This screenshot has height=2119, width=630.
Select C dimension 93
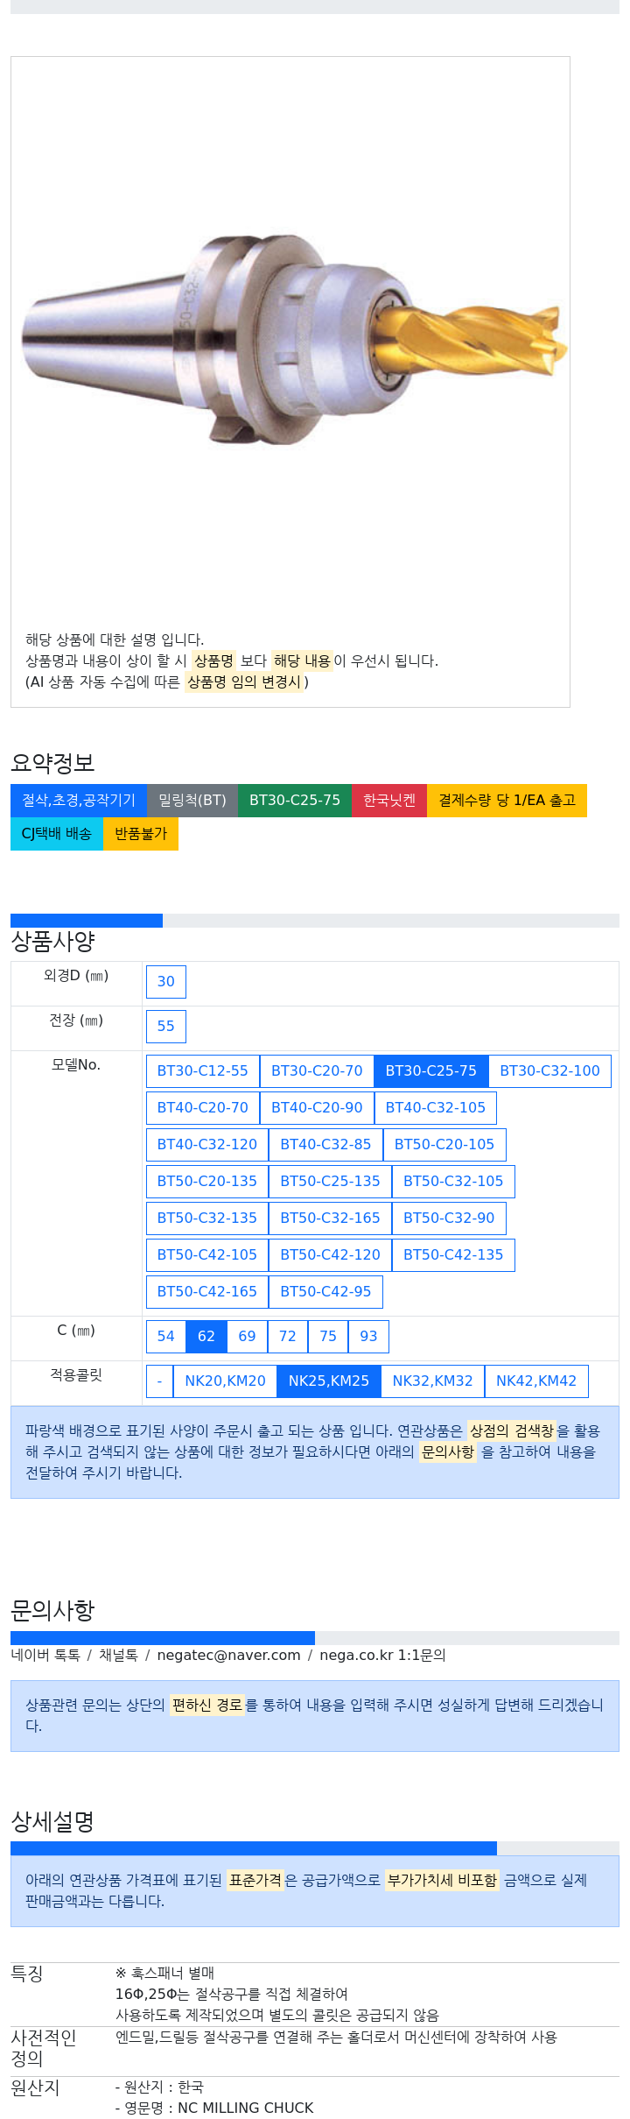coord(368,1336)
